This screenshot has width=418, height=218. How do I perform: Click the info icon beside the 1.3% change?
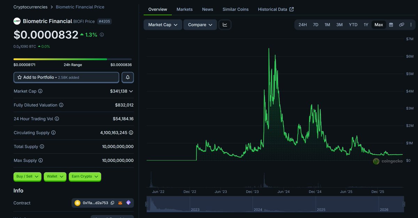click(102, 35)
